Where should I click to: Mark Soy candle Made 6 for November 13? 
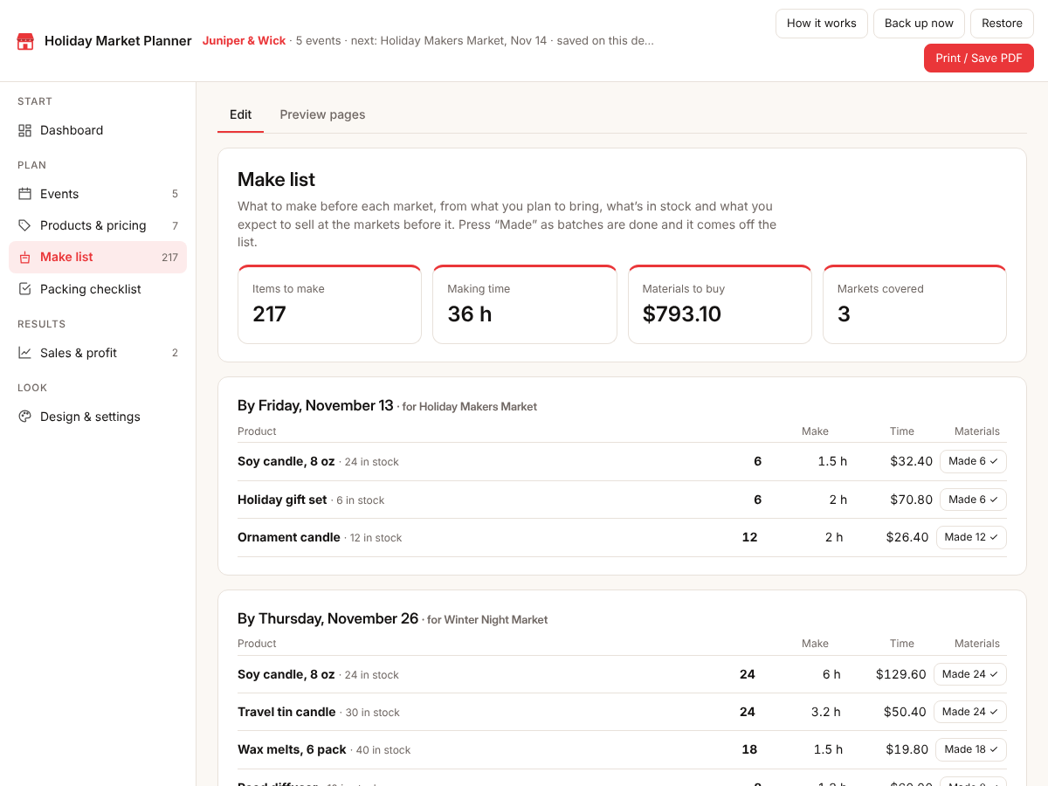[973, 461]
